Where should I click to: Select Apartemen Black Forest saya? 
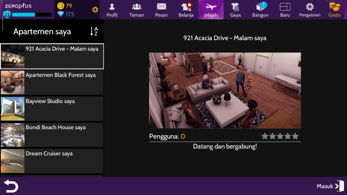(x=52, y=82)
